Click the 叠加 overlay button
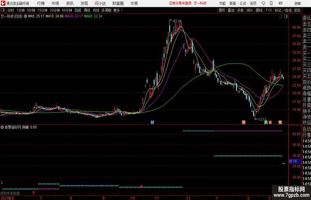Screen dimensions: 311x200 coord(231,10)
